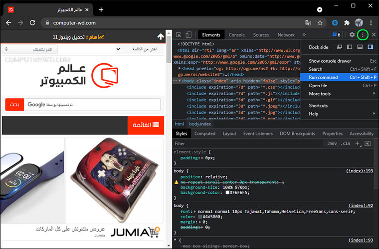Click the browser forward arrow
379x249 pixels.
click(x=20, y=23)
